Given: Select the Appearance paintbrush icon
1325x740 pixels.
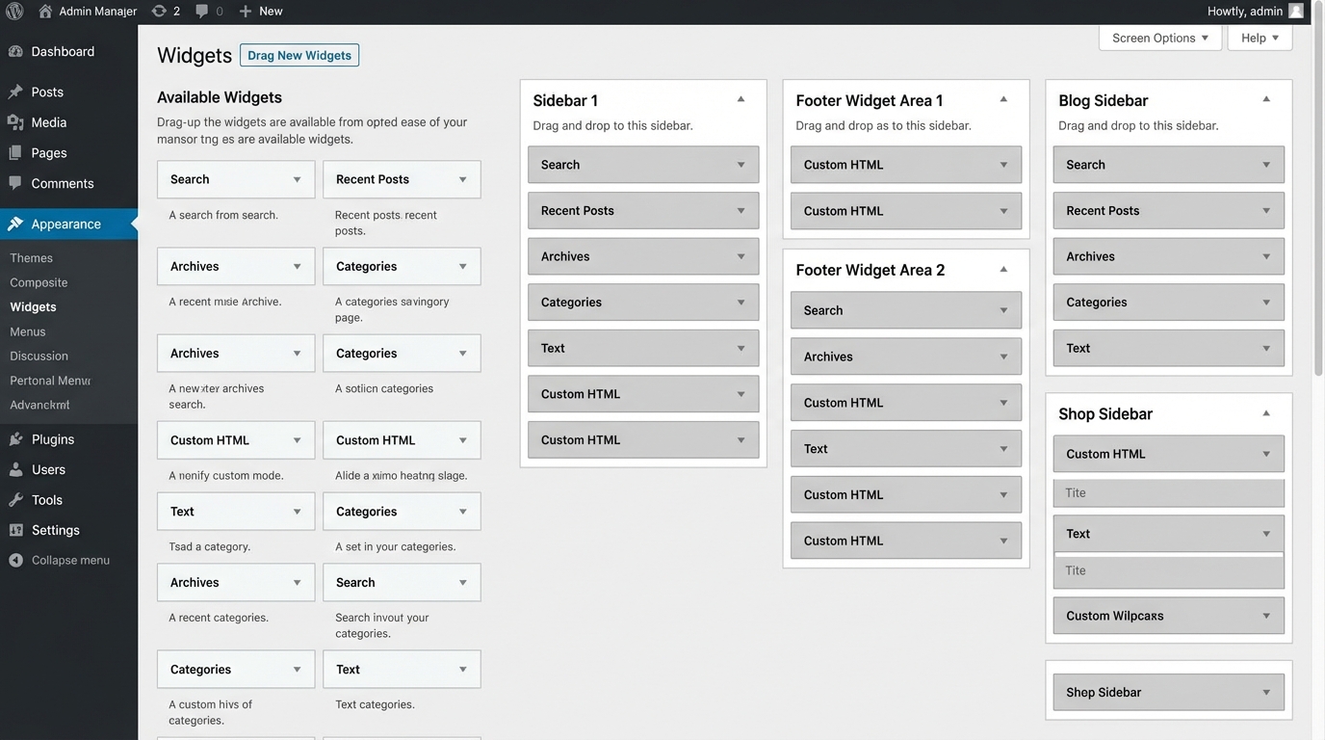Looking at the screenshot, I should click(x=16, y=224).
